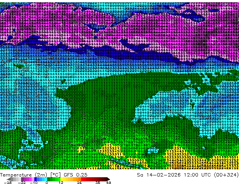Click the 26 label on the color scale
The width and height of the screenshot is (239, 184).
coord(79,182)
